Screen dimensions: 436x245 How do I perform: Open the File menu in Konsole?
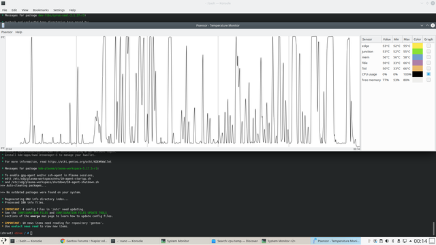tap(5, 10)
